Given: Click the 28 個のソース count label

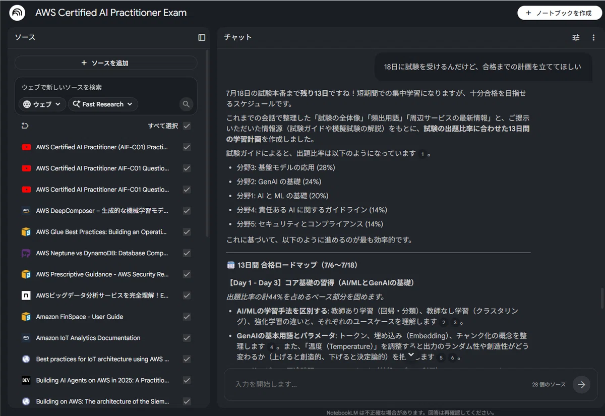Looking at the screenshot, I should tap(549, 384).
